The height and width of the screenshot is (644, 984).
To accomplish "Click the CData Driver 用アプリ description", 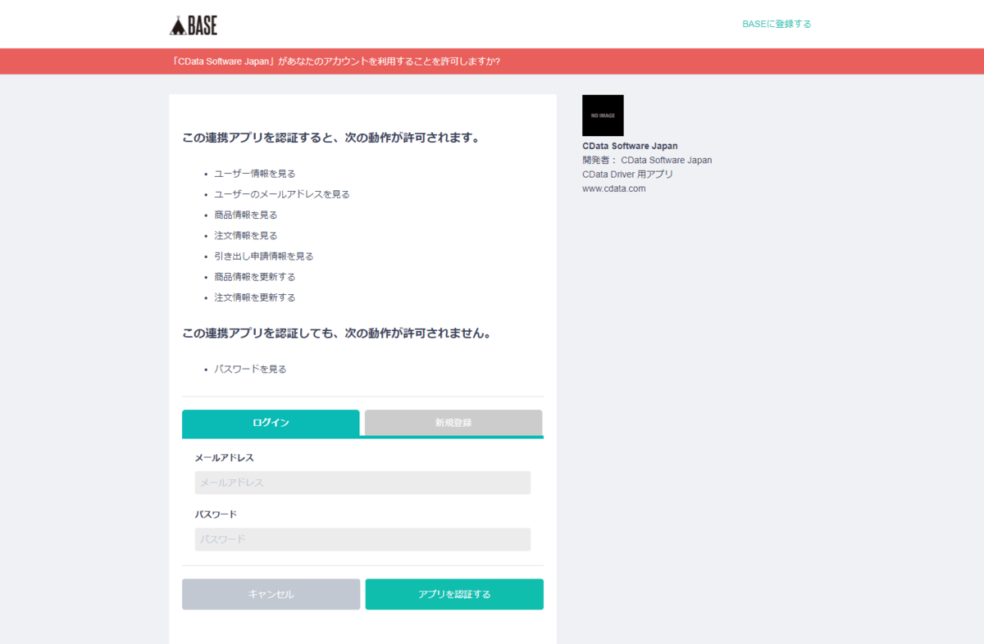I will tap(627, 175).
